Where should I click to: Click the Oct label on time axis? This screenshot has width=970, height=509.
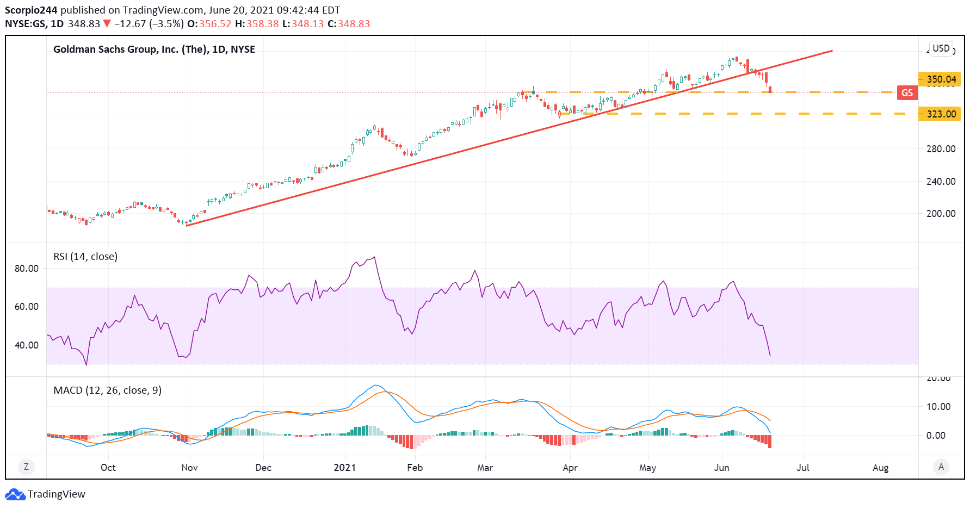[x=108, y=468]
